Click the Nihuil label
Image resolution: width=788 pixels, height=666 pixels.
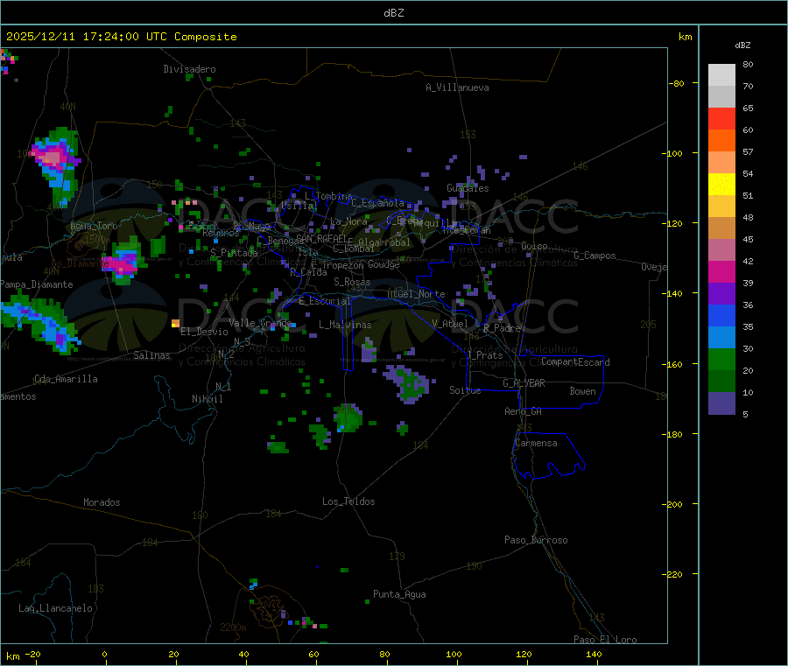click(207, 399)
